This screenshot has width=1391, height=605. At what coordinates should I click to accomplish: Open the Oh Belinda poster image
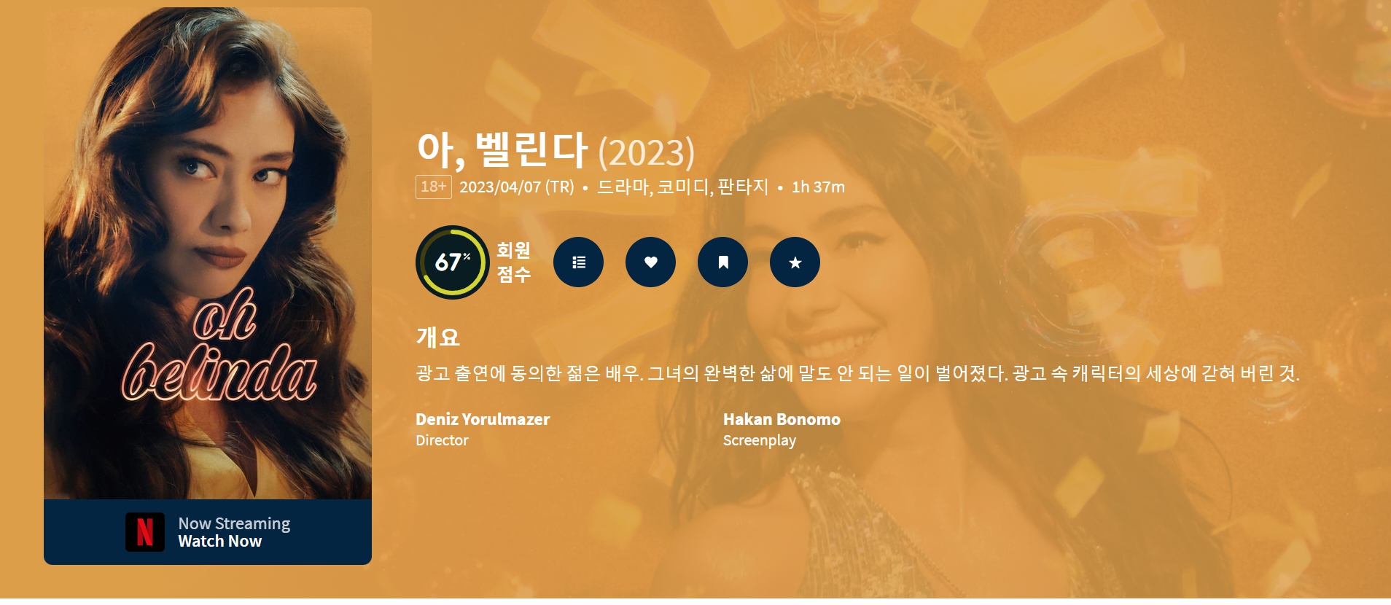208,253
